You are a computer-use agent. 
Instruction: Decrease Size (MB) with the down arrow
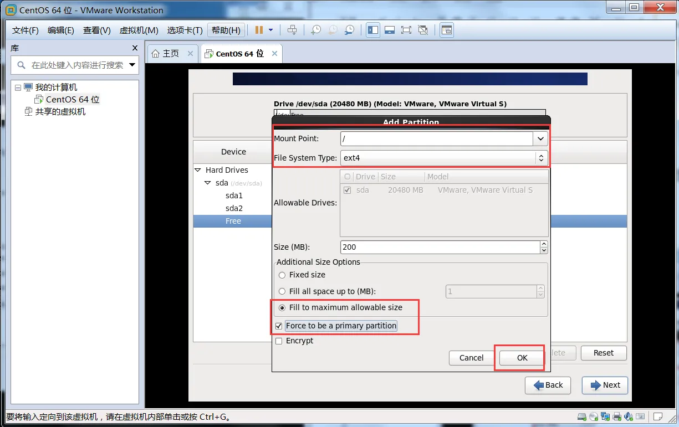pyautogui.click(x=544, y=250)
